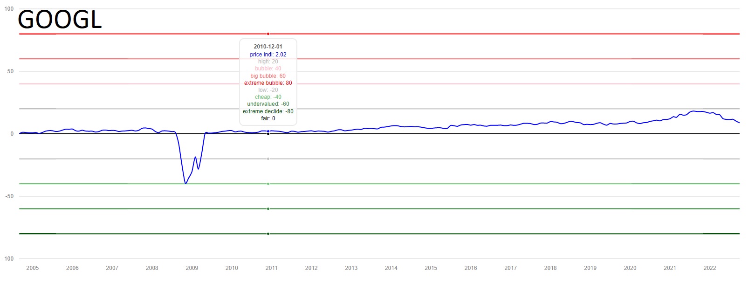Click the 2007 x-axis label
Screen dimensions: 748x283
pyautogui.click(x=112, y=268)
